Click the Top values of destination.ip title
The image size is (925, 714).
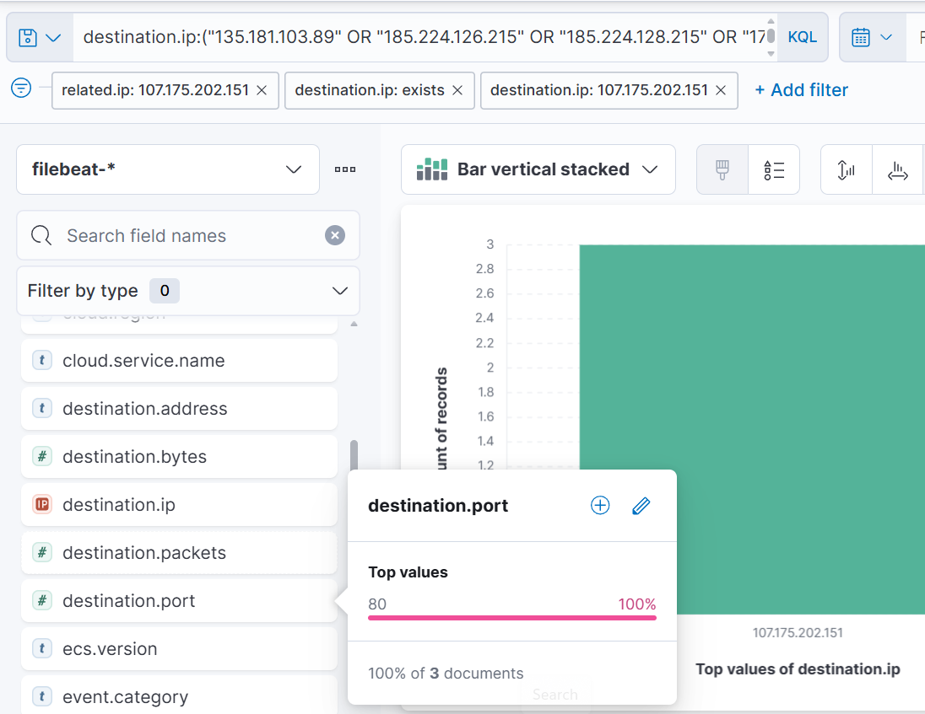pyautogui.click(x=798, y=669)
